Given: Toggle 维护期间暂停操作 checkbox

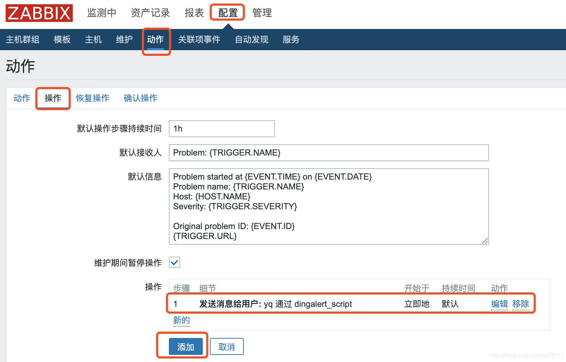Looking at the screenshot, I should [175, 262].
